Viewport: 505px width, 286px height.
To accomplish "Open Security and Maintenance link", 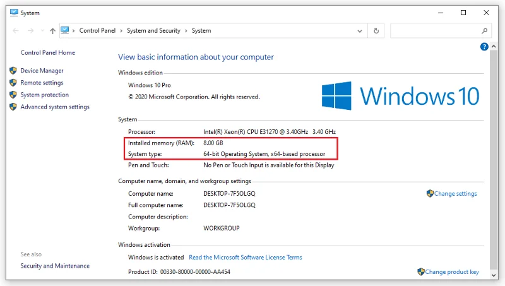I will 55,266.
